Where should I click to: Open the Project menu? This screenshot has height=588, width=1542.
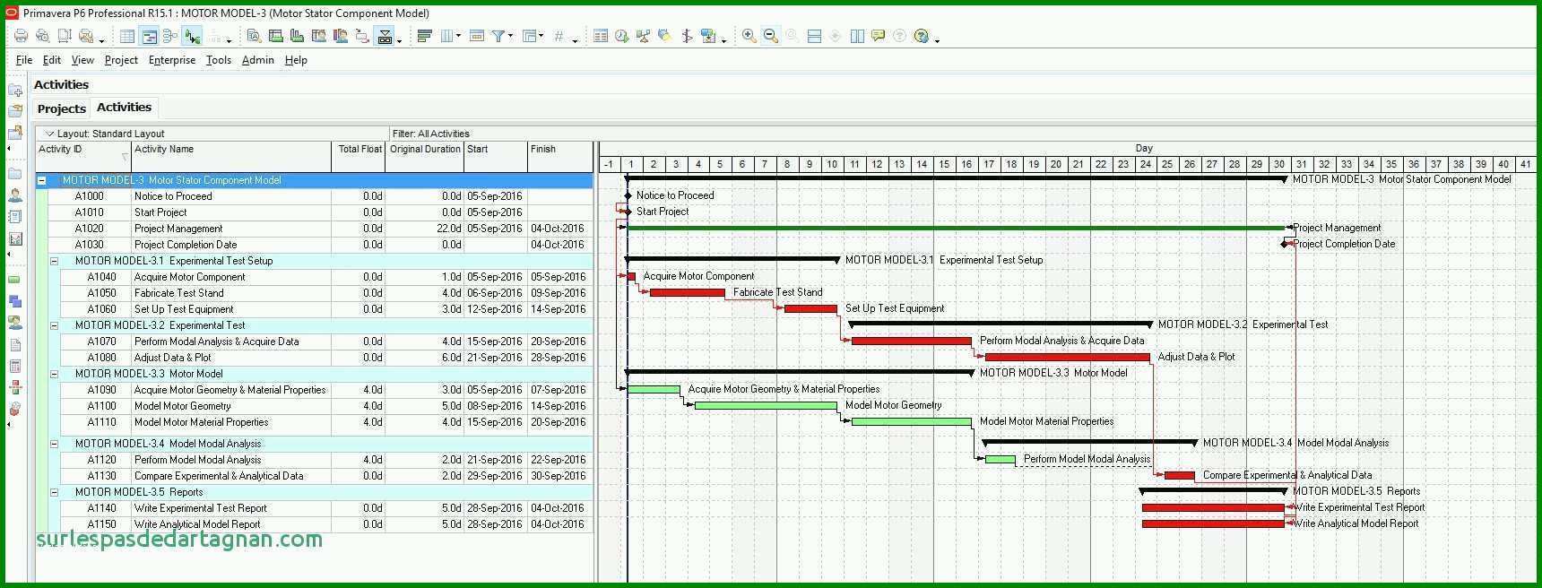pos(121,60)
